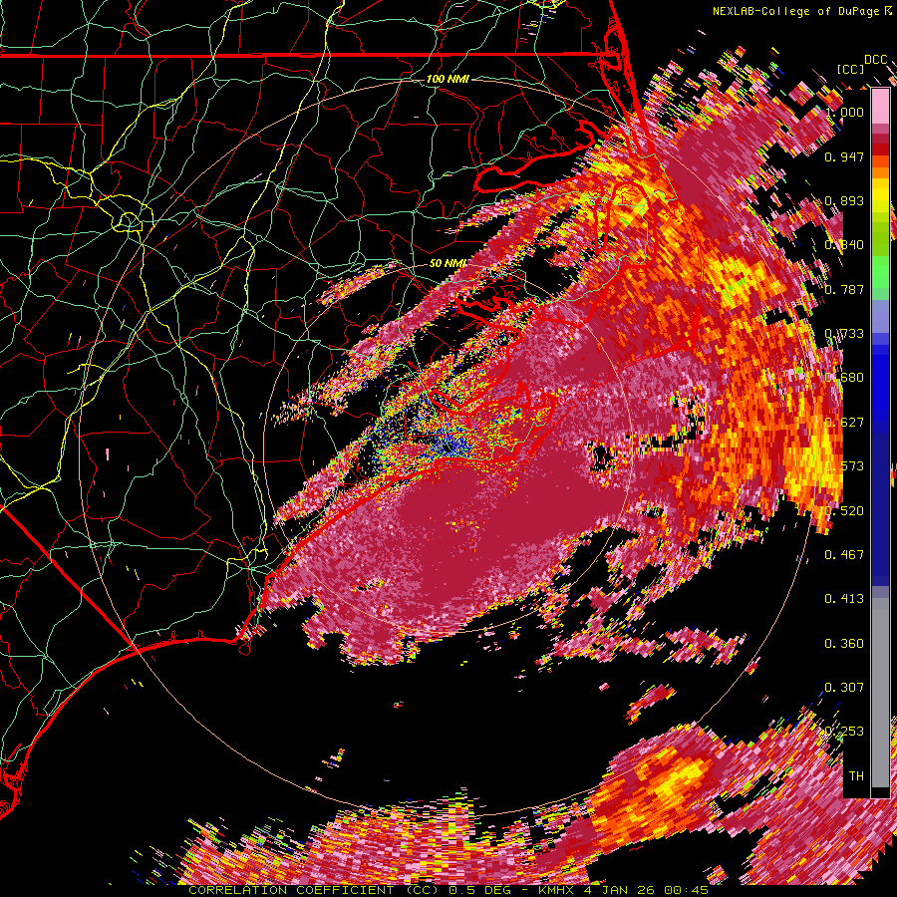Click the NEXLAB-College of DuPage credit text

click(795, 11)
